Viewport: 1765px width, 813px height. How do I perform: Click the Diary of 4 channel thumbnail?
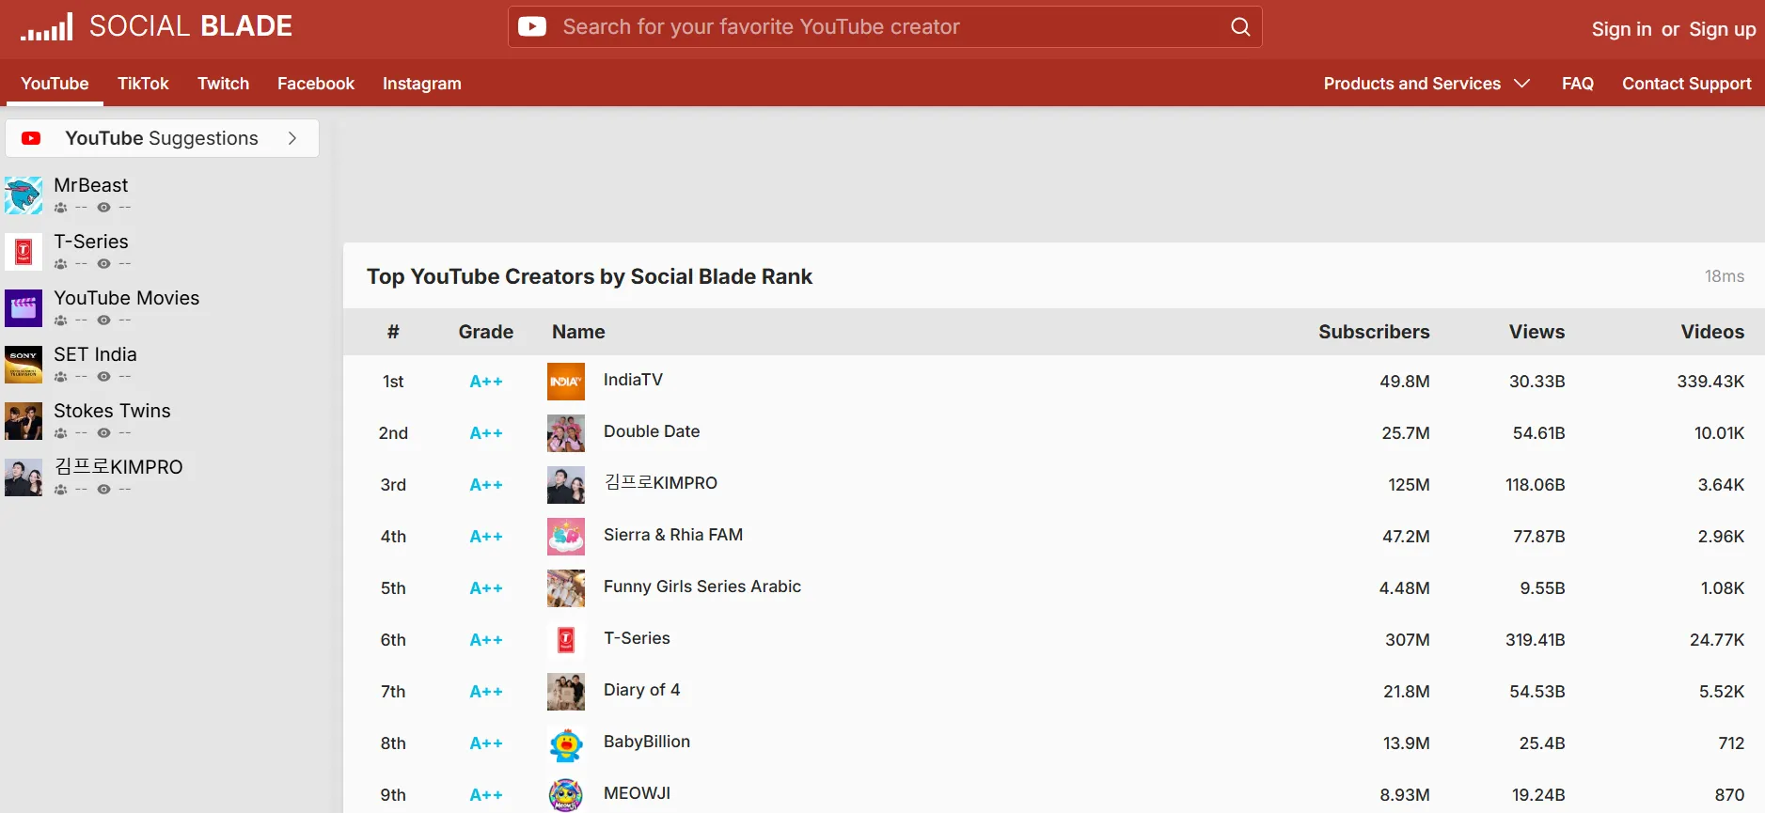566,692
